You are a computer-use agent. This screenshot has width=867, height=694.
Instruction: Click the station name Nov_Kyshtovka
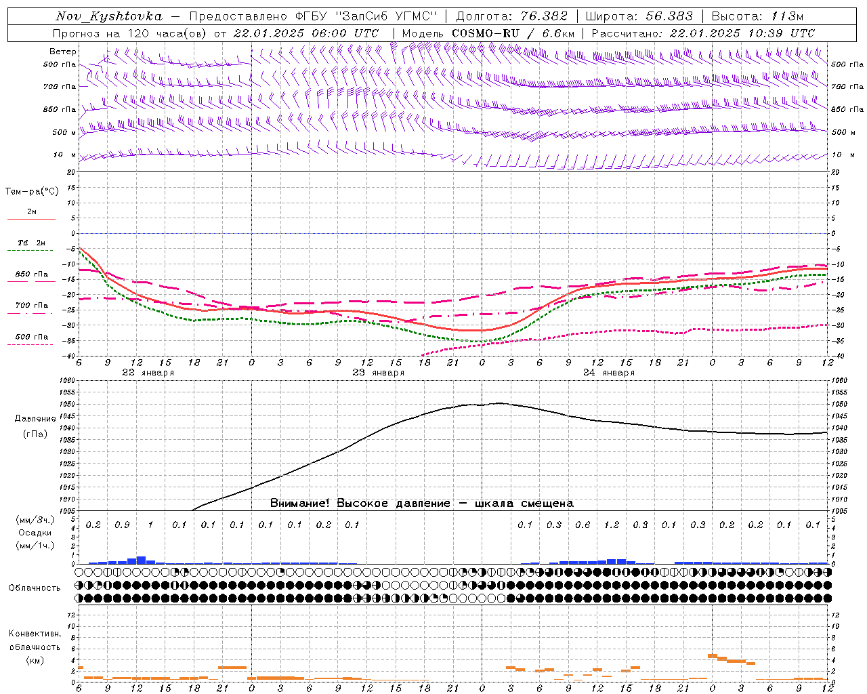pyautogui.click(x=109, y=16)
